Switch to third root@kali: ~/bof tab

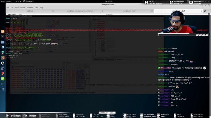pos(129,11)
